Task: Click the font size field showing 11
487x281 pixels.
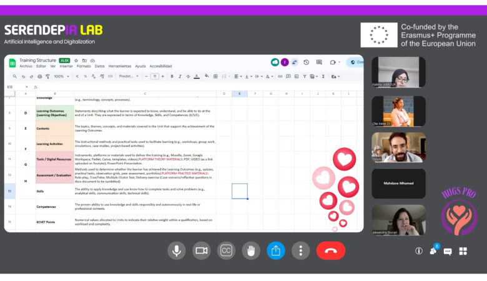Action: pyautogui.click(x=155, y=76)
